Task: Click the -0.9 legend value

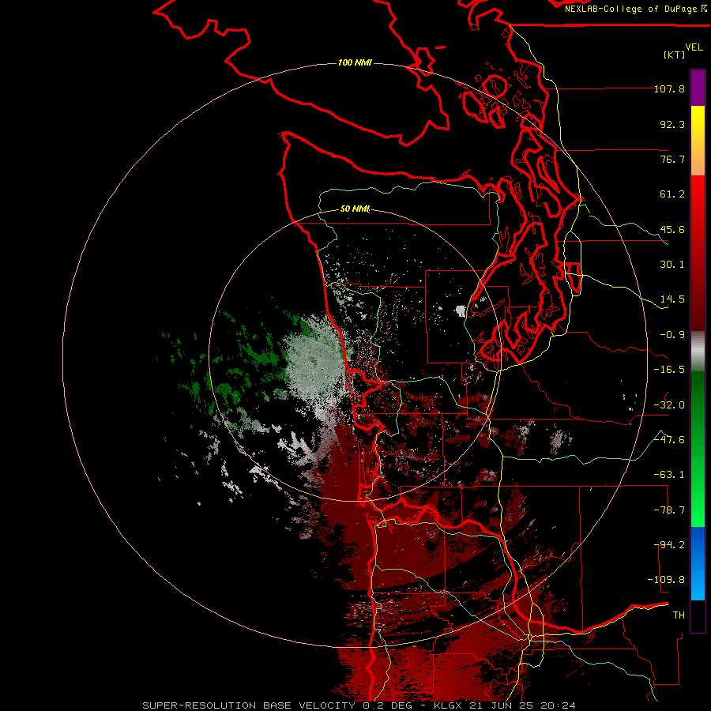Action: click(x=672, y=335)
